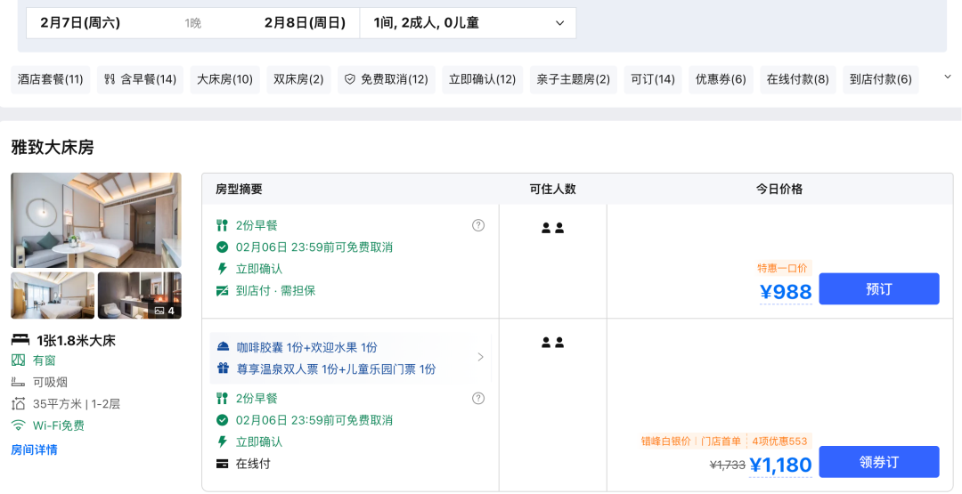
Task: Open the bathroom thumbnail with photo count
Action: click(140, 296)
